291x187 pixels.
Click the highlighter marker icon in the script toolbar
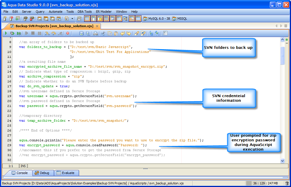click(x=137, y=33)
